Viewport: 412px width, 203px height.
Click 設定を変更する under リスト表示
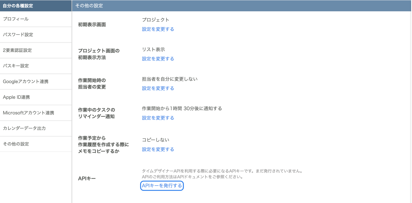click(x=158, y=59)
